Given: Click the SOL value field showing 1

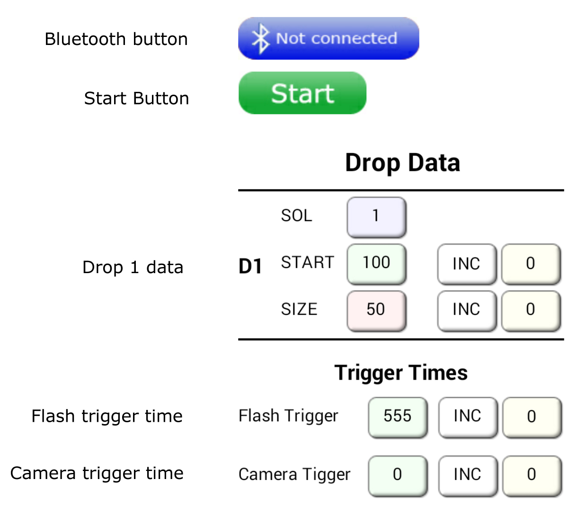Looking at the screenshot, I should pyautogui.click(x=376, y=216).
